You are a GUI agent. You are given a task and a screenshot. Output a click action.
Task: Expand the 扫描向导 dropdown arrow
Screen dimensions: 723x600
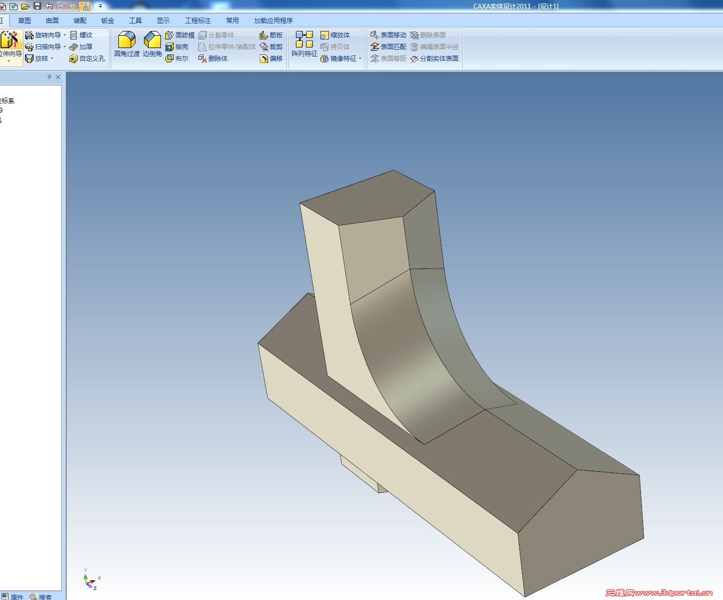coord(65,47)
